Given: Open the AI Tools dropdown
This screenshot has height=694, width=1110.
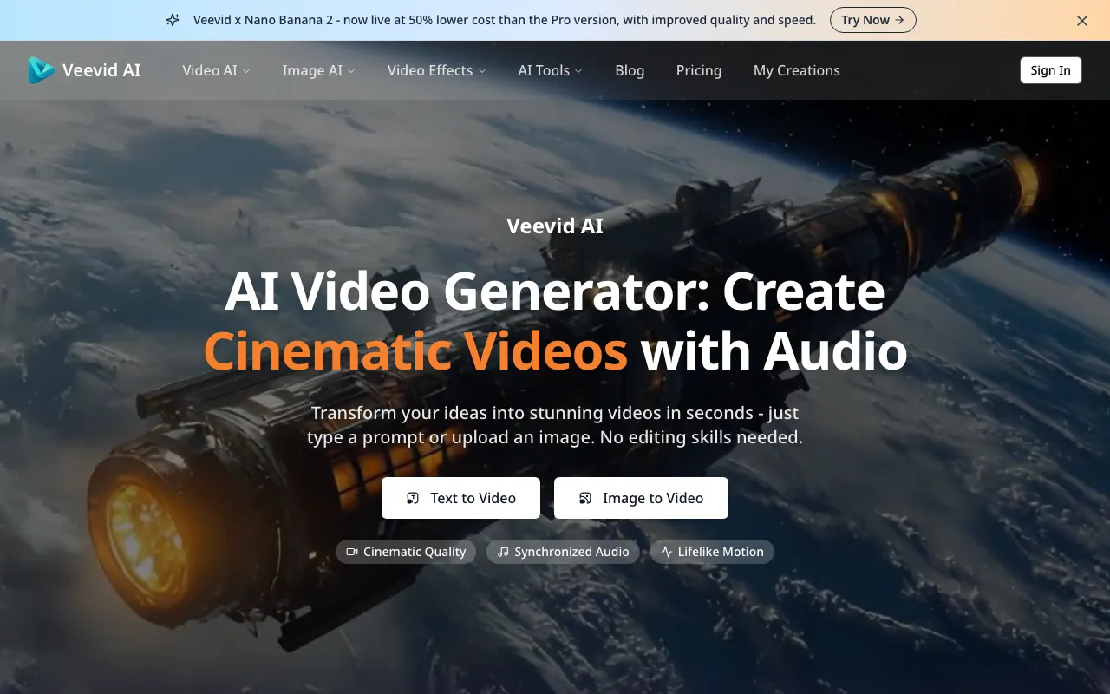Looking at the screenshot, I should click(x=550, y=70).
